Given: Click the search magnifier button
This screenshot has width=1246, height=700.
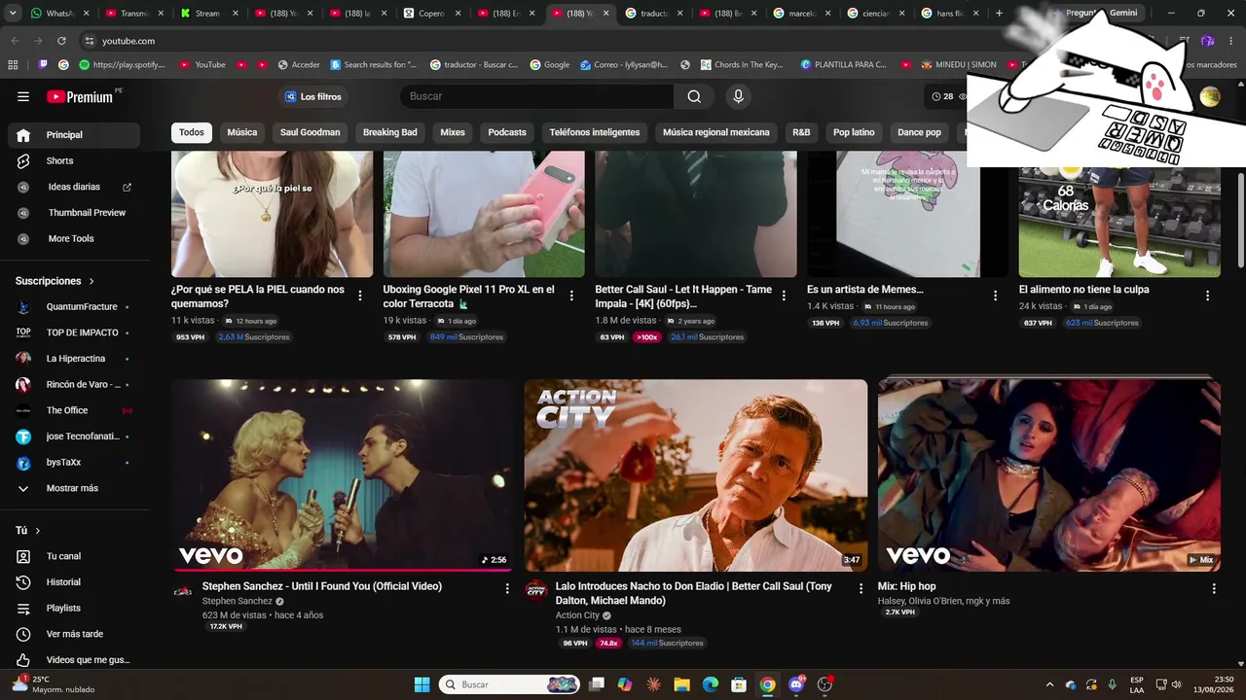Looking at the screenshot, I should (x=694, y=96).
